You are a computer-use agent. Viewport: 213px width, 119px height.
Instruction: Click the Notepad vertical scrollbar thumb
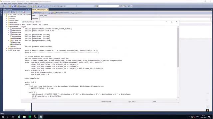178,47
